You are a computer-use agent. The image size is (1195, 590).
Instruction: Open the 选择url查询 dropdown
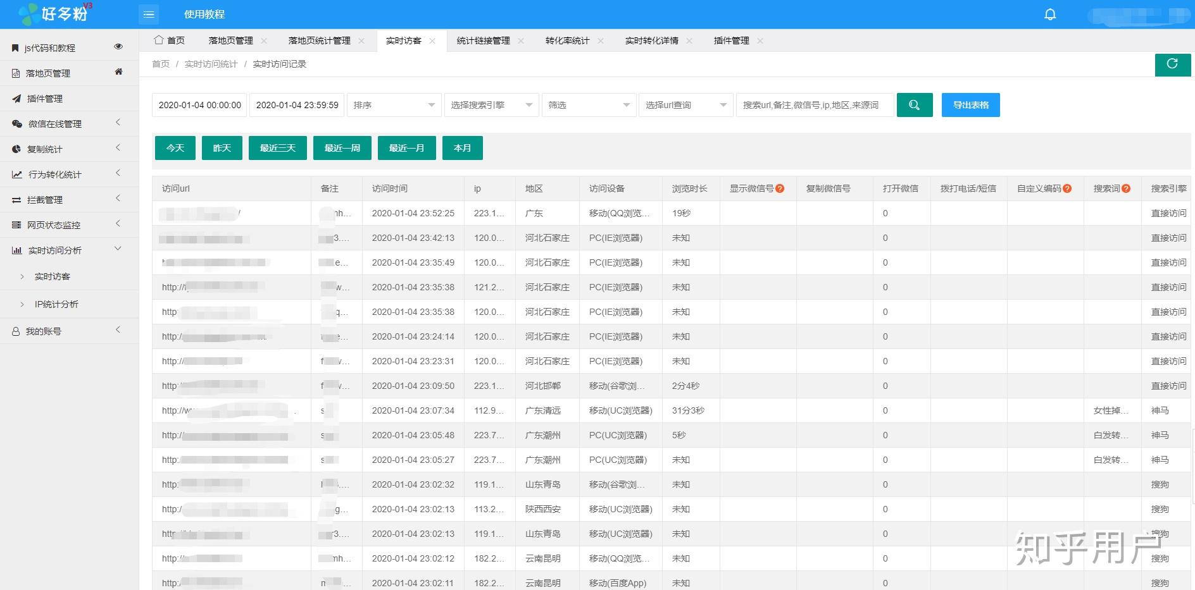click(x=686, y=105)
